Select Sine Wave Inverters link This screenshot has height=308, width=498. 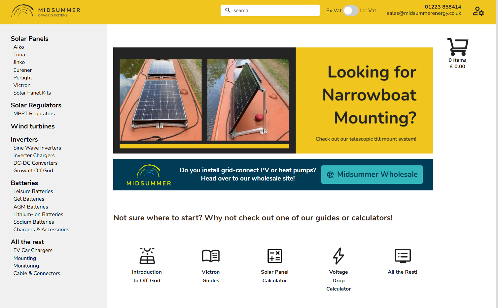click(37, 148)
